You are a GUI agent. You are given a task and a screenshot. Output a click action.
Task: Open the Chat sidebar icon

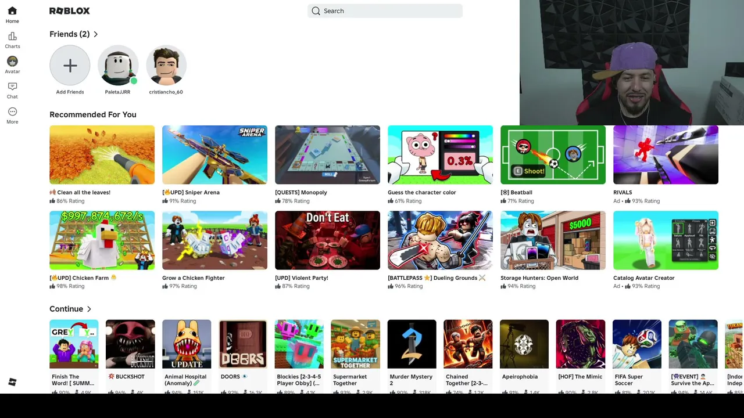[x=12, y=87]
